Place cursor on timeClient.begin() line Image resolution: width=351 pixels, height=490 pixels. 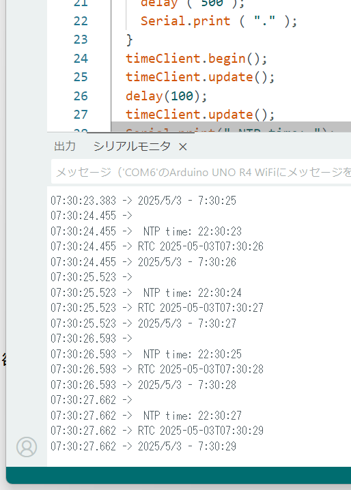tap(197, 59)
